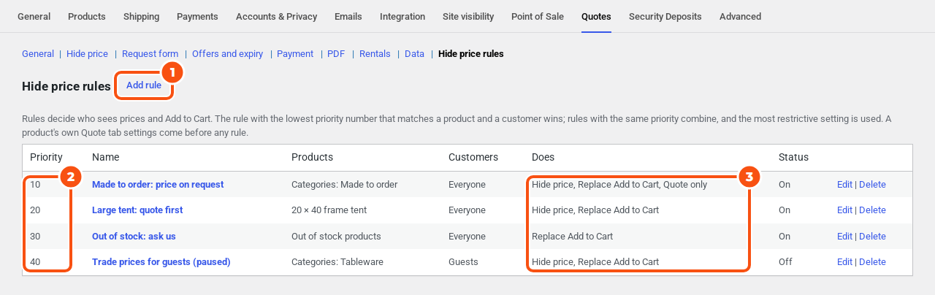The width and height of the screenshot is (935, 295).
Task: Delete the Out of stock rule
Action: [872, 237]
